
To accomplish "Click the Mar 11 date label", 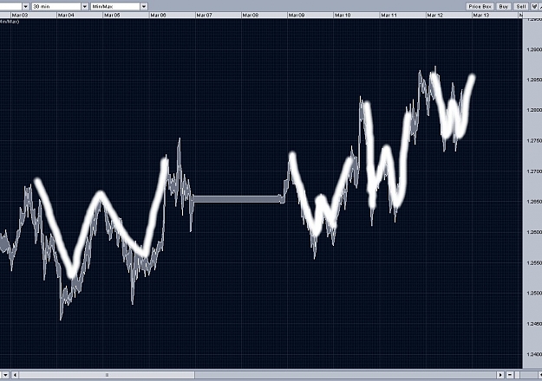I will tap(389, 16).
